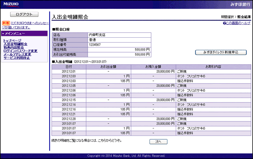Open ログインパスワード変更 link
The width and height of the screenshot is (253, 159).
point(20,51)
